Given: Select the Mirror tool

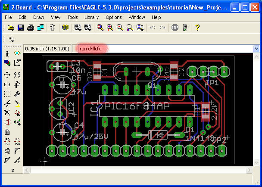Looking at the screenshot, I should [x=7, y=84].
